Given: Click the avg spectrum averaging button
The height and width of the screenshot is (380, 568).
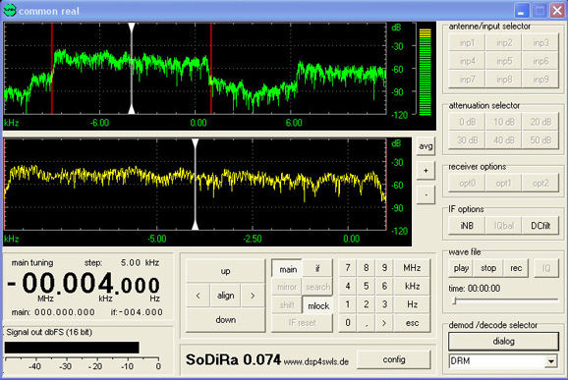Looking at the screenshot, I should tap(426, 146).
